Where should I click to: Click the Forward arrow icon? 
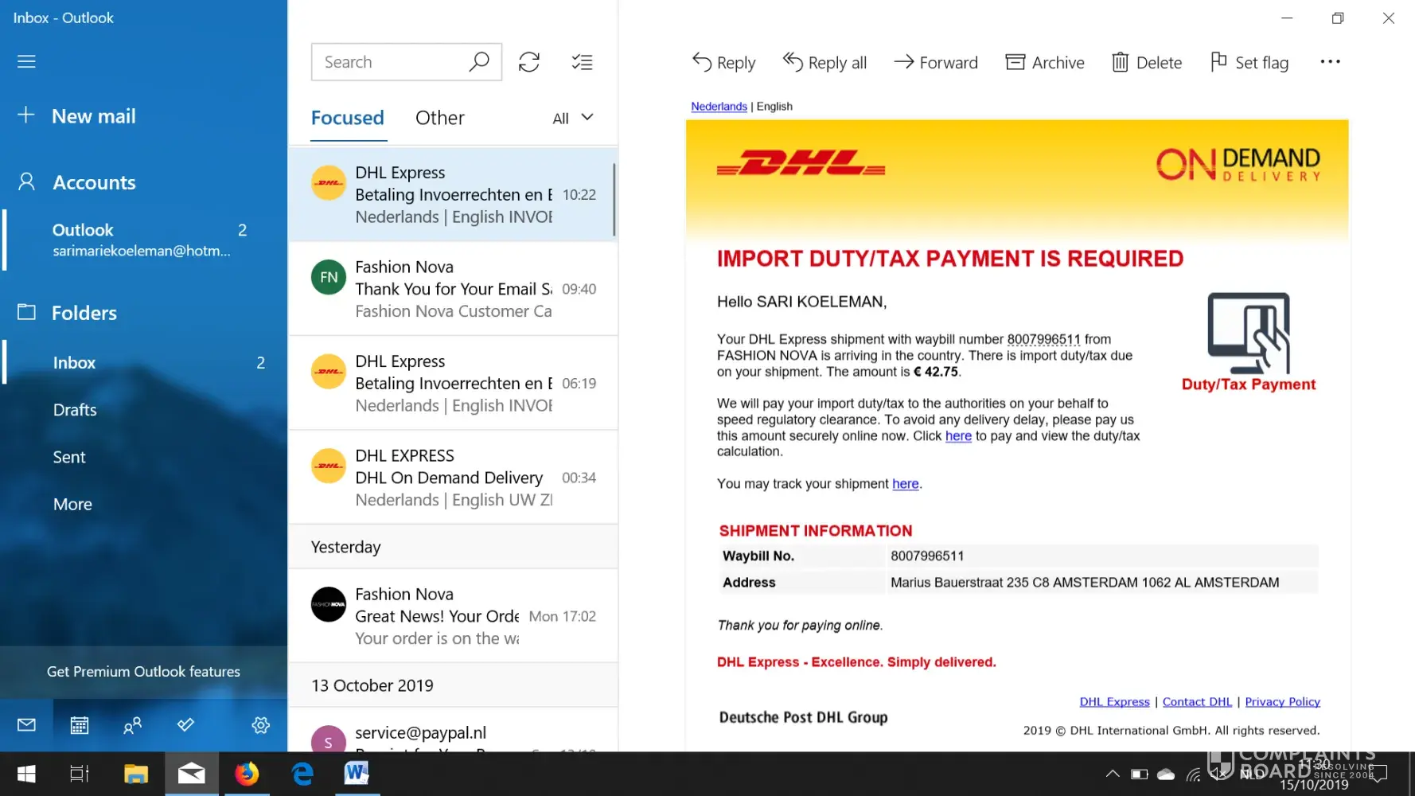pyautogui.click(x=903, y=62)
